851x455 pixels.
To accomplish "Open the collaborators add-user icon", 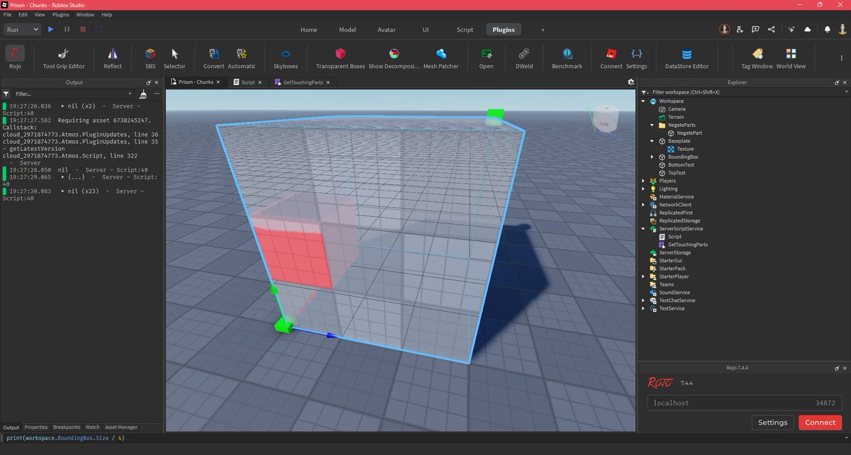I will (740, 29).
